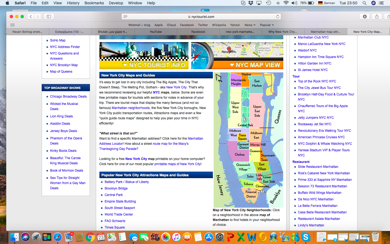Open System Preferences in the Dock

(x=219, y=237)
